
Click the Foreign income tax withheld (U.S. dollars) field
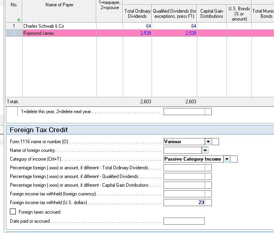pyautogui.click(x=184, y=203)
